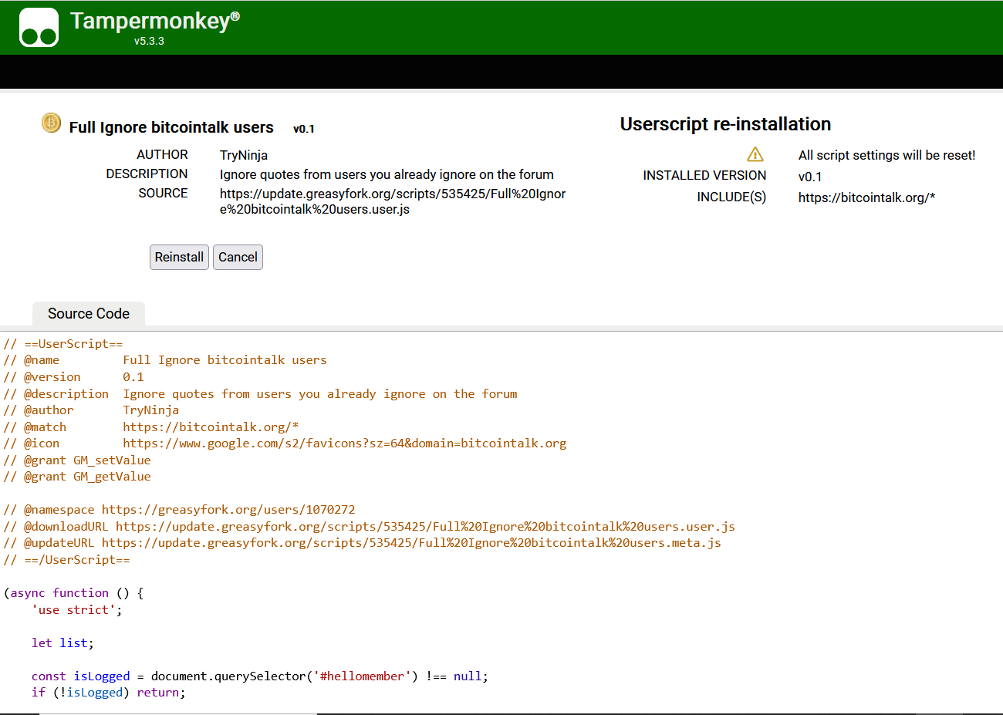This screenshot has height=715, width=1003.
Task: Open the Source Code tab
Action: (89, 314)
